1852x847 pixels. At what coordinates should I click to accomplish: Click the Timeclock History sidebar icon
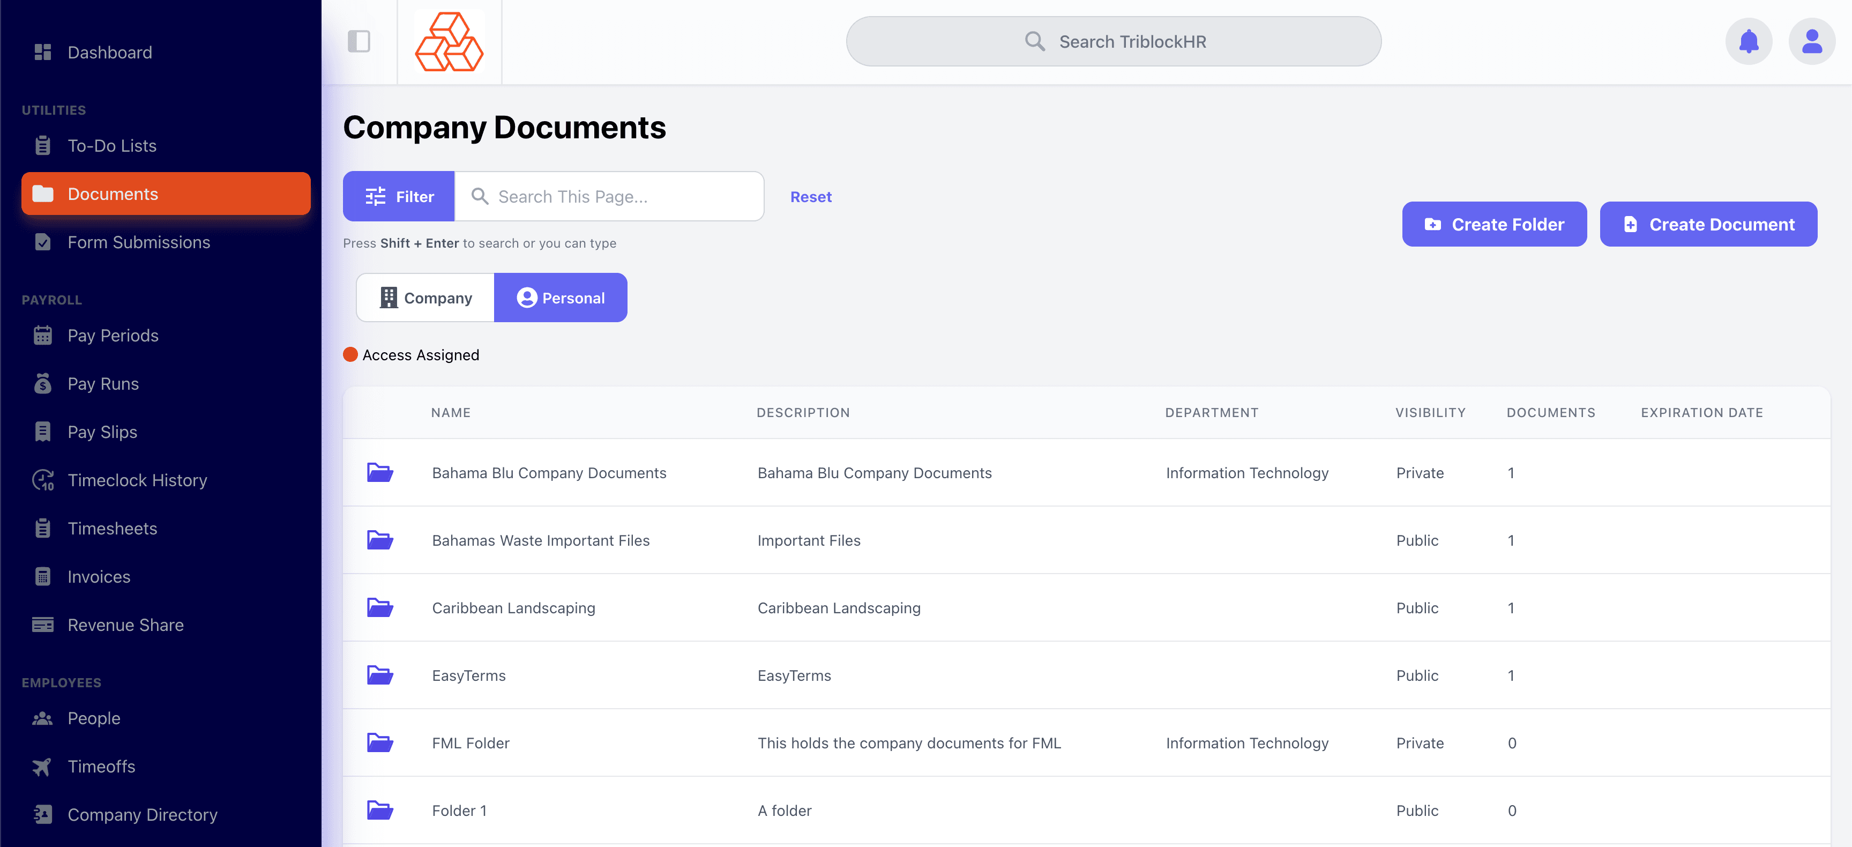tap(43, 480)
